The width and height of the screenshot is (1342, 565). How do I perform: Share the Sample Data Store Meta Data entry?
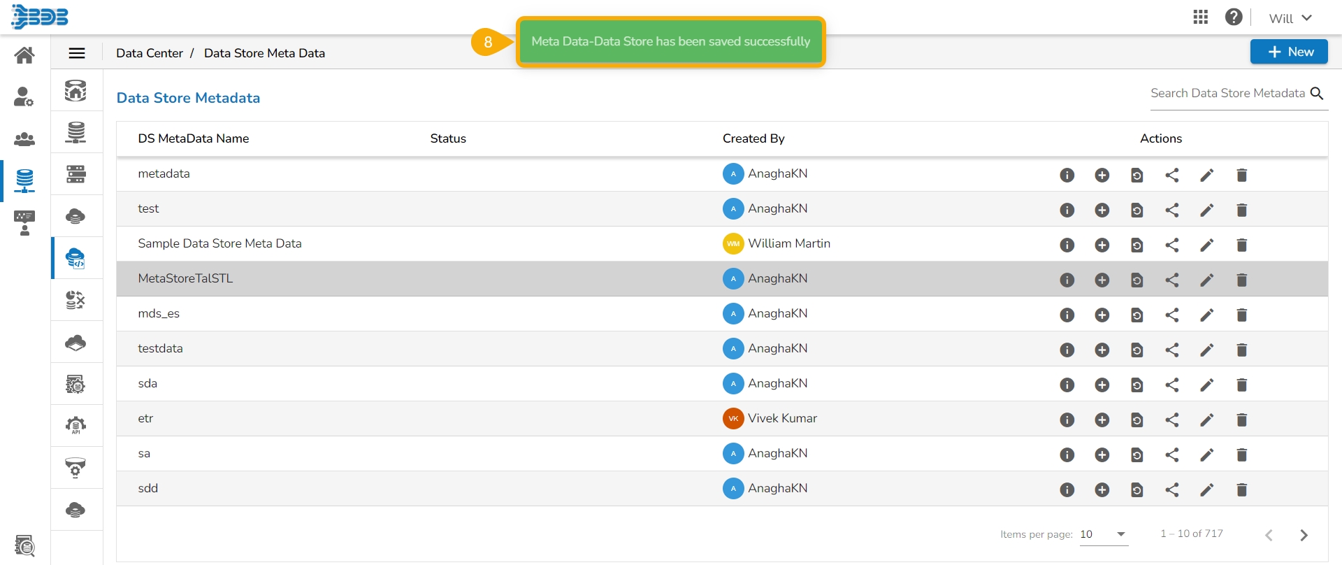click(x=1172, y=245)
